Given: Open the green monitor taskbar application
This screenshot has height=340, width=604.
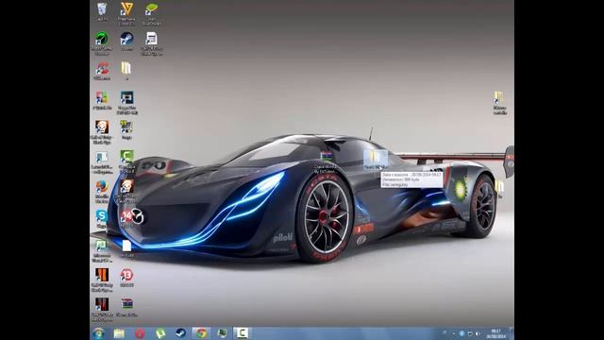Looking at the screenshot, I should 222,333.
